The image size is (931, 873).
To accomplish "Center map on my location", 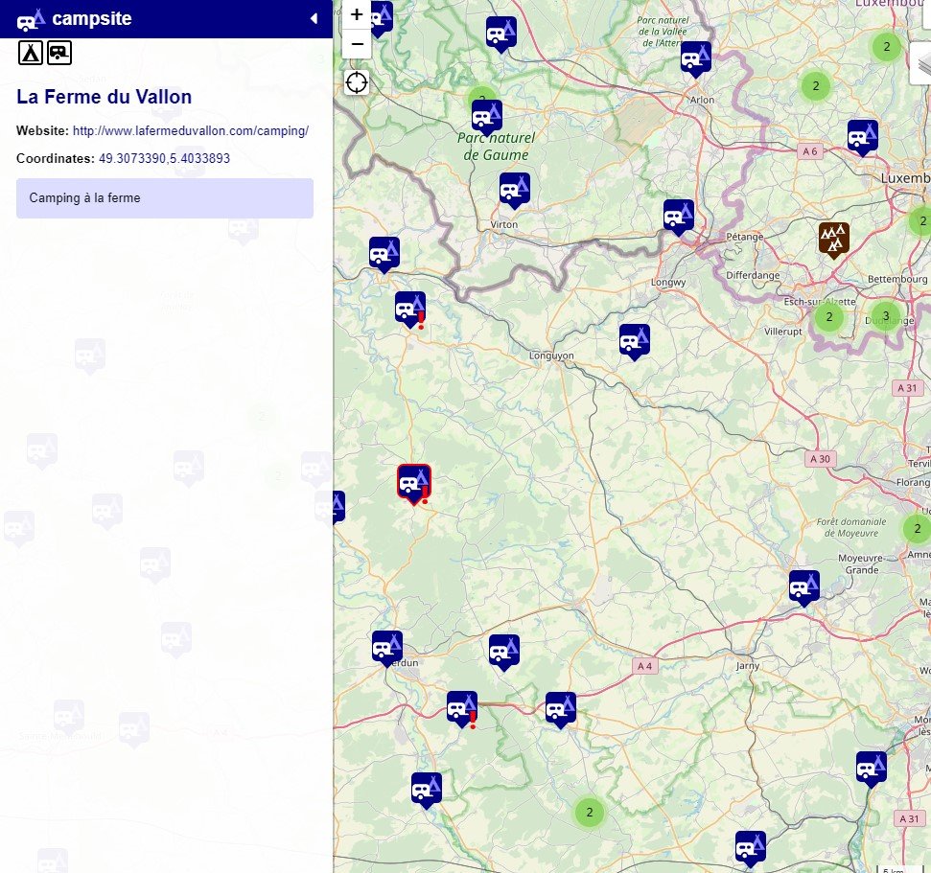I will coord(357,82).
